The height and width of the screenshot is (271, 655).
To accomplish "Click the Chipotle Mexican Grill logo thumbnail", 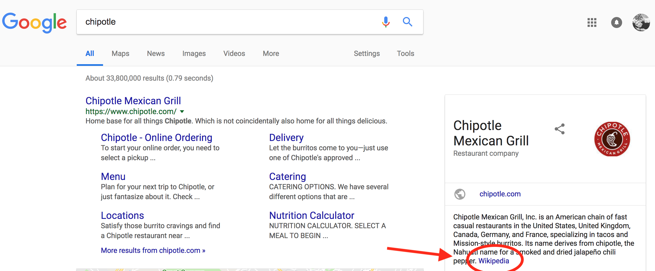I will [x=612, y=139].
